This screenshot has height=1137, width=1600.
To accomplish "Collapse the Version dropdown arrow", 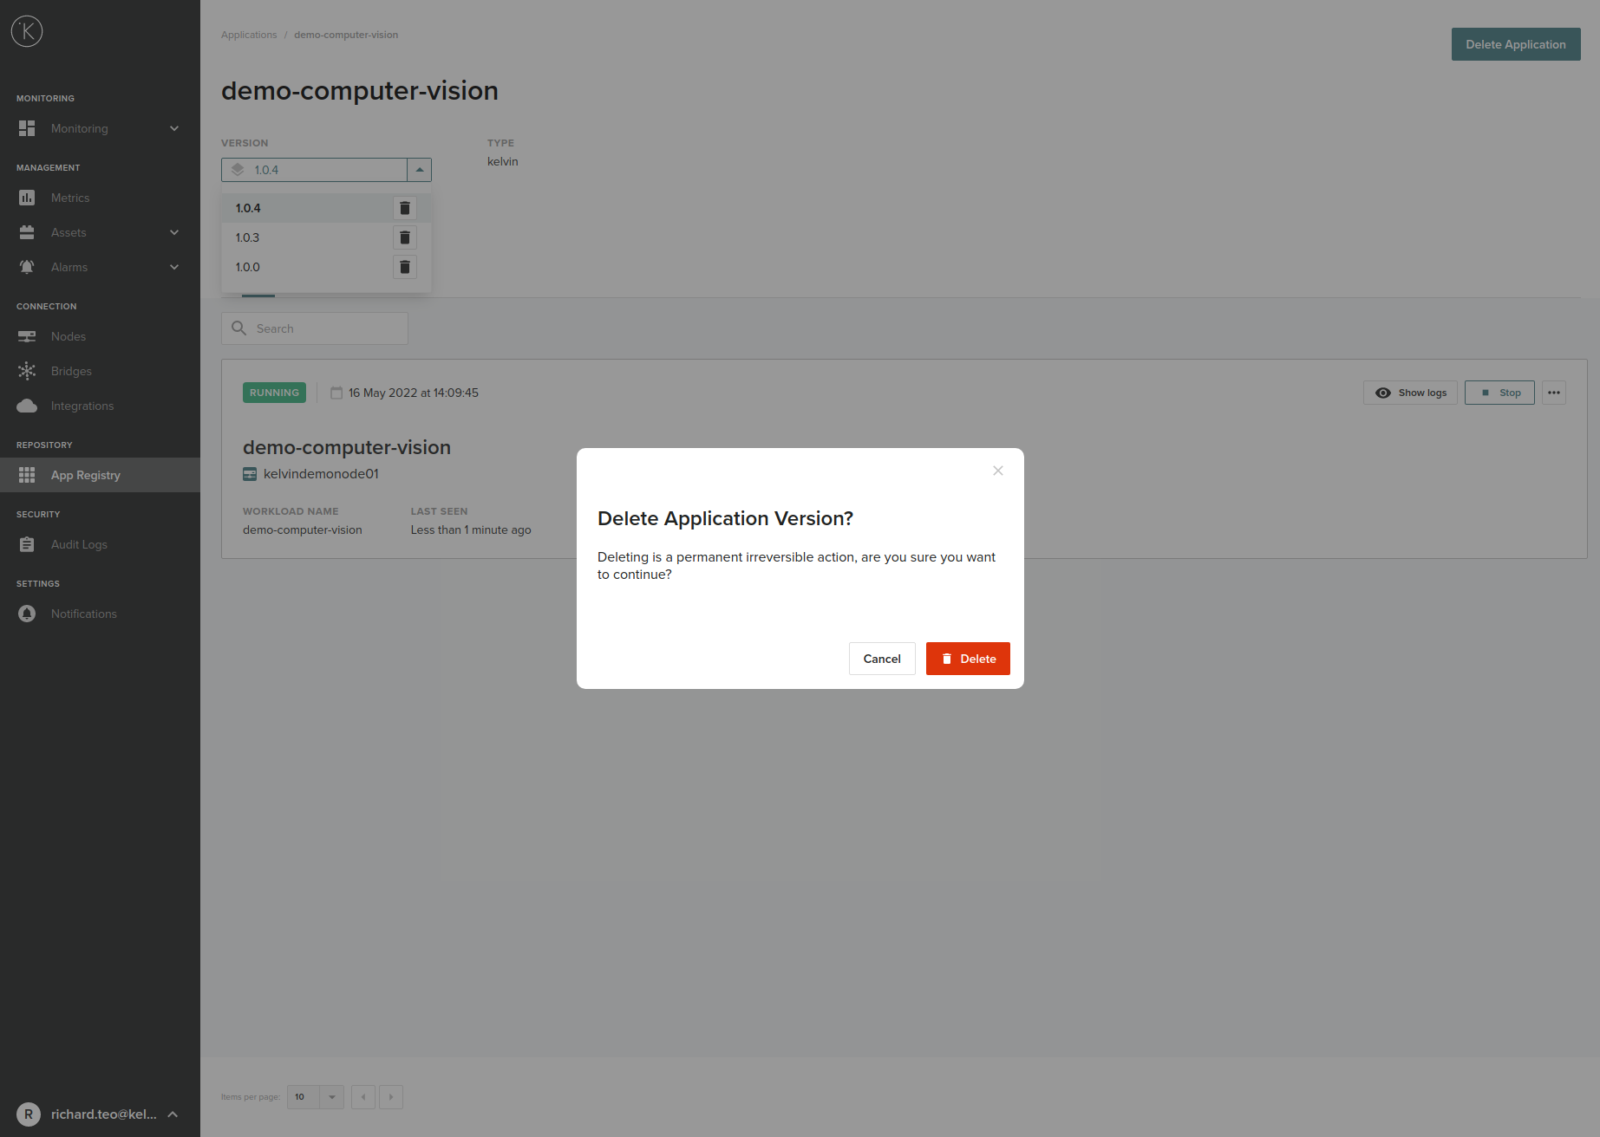I will click(x=419, y=170).
